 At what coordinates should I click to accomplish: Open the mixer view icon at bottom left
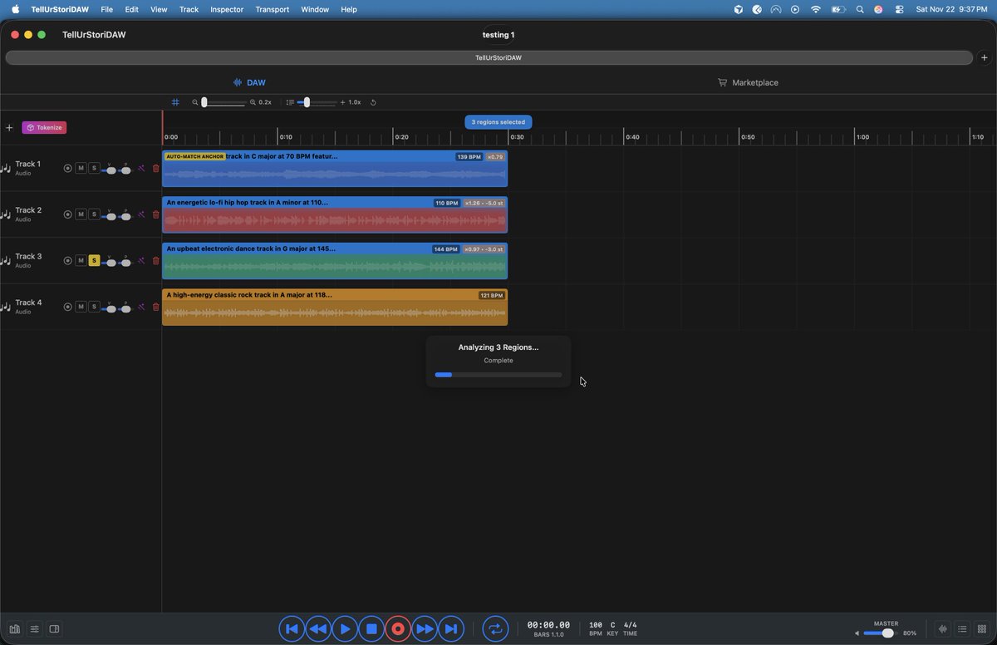[14, 629]
